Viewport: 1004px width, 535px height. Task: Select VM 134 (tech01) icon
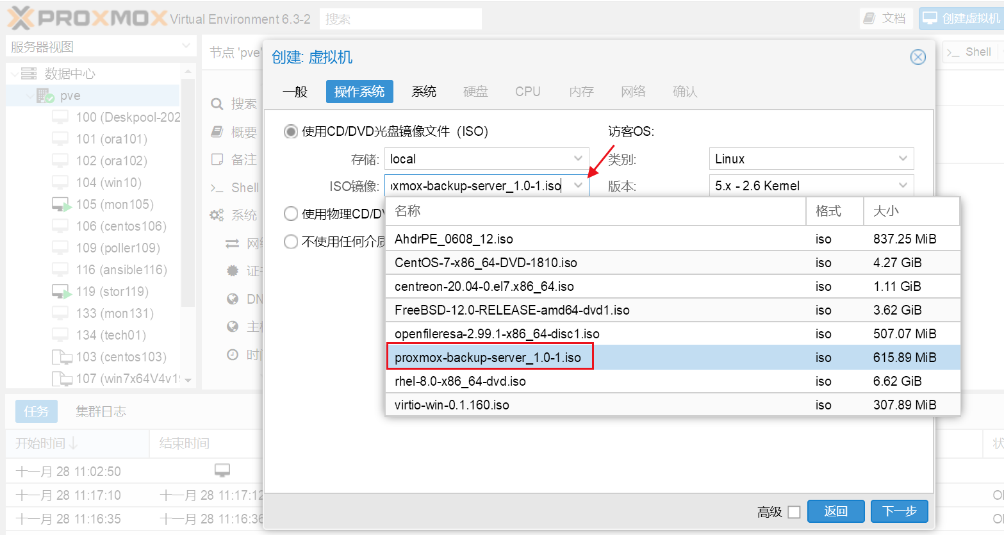pyautogui.click(x=60, y=335)
